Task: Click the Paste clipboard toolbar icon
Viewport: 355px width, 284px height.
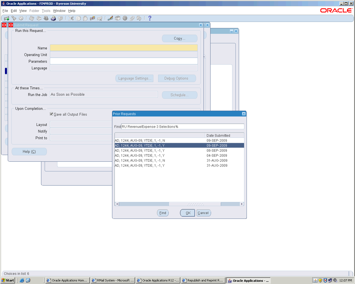Action: [85, 18]
